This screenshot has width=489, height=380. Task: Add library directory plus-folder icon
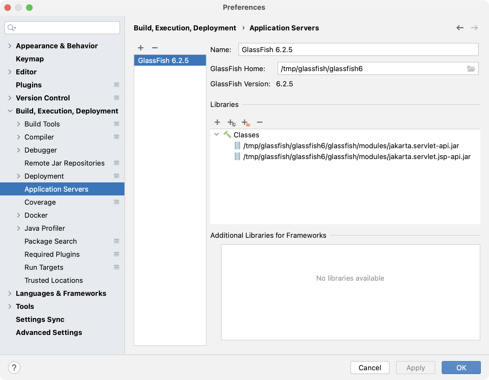pyautogui.click(x=246, y=123)
